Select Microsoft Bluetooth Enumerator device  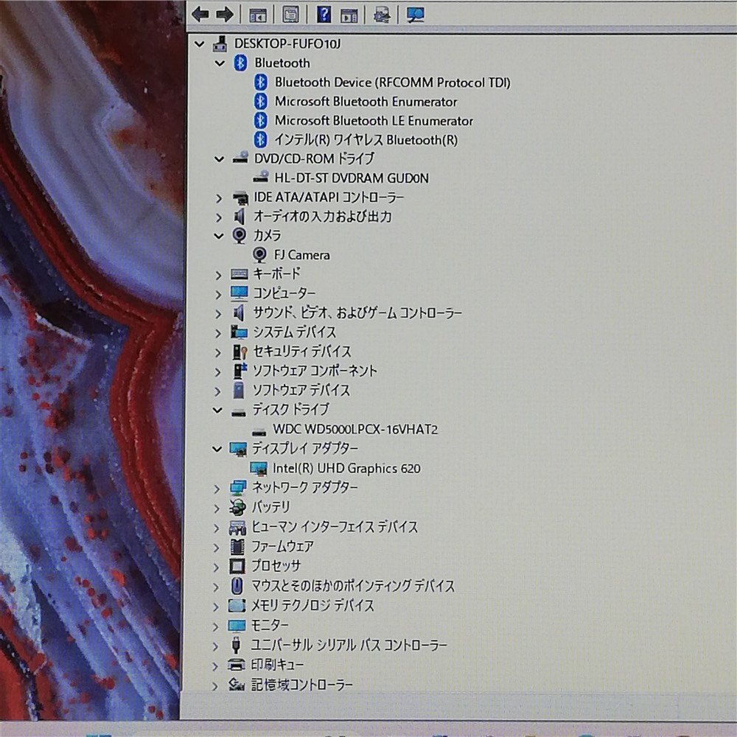pyautogui.click(x=366, y=102)
